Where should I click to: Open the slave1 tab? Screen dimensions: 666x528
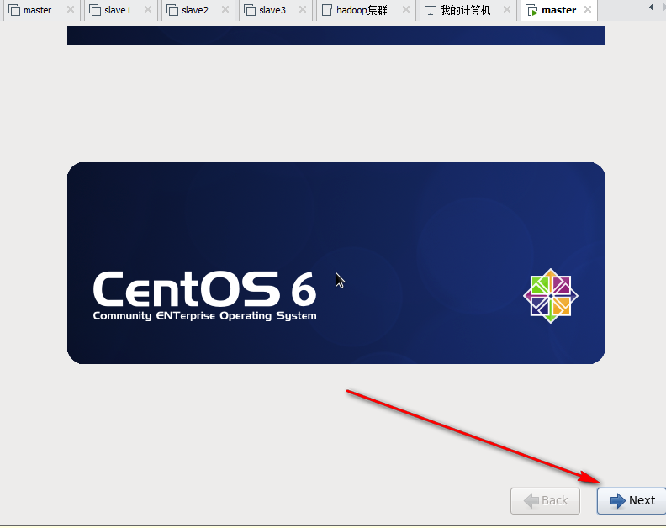(x=118, y=10)
